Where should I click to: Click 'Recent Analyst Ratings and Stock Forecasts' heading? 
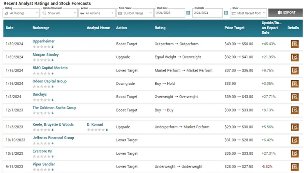(47, 3)
